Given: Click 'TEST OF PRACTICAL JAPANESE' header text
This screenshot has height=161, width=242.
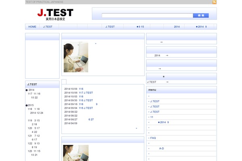Looking at the screenshot, I should click(x=44, y=2).
